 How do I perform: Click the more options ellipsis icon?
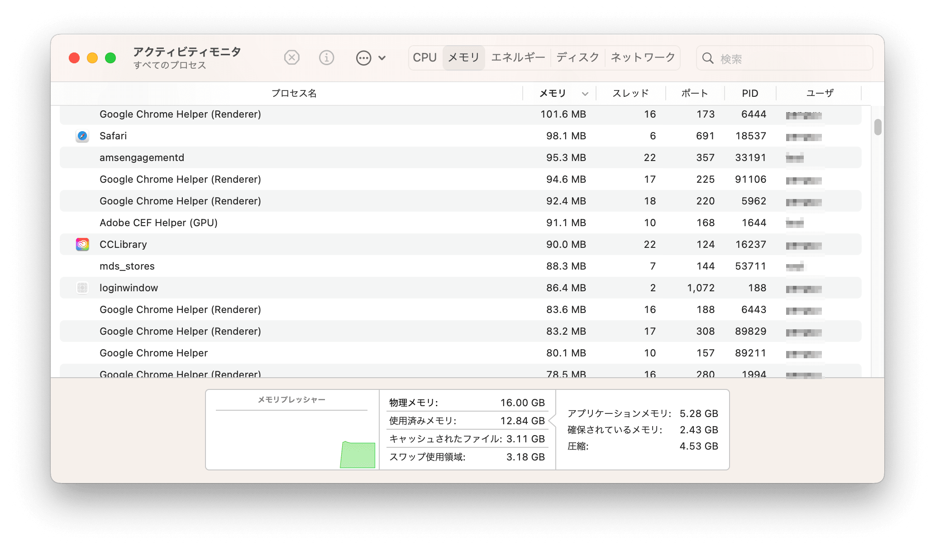[363, 58]
